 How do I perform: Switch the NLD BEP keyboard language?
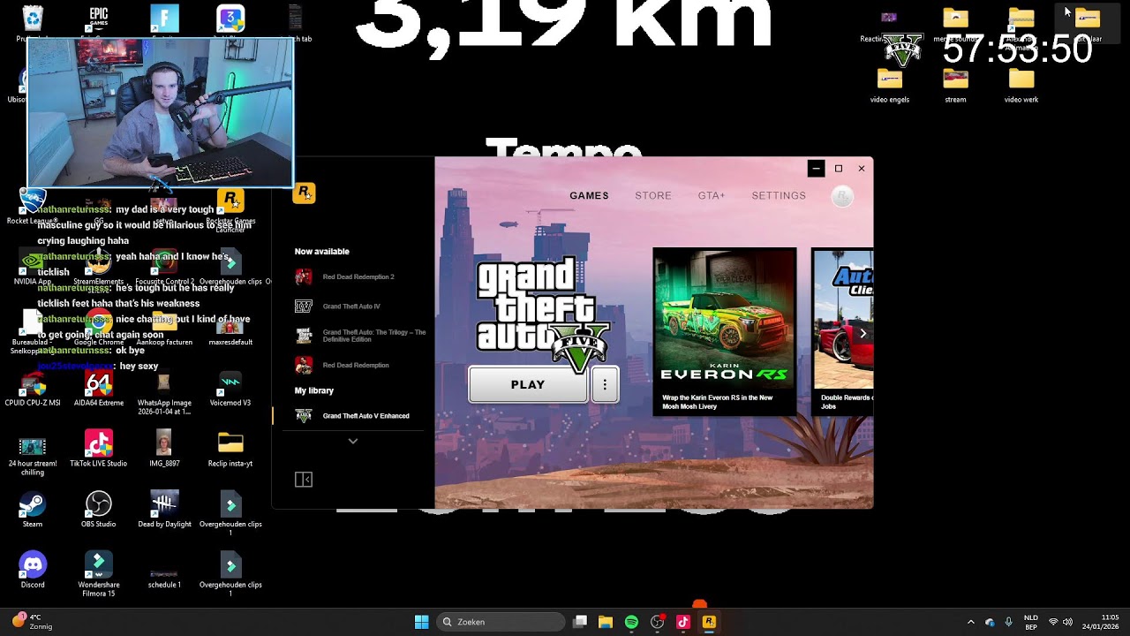coord(1031,622)
